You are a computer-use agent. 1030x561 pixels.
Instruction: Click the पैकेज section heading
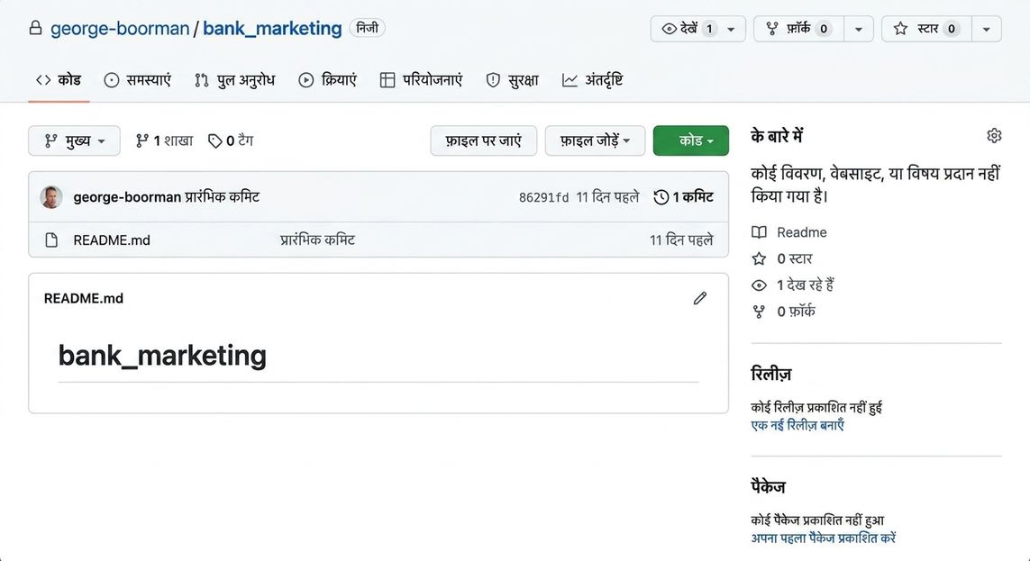point(768,487)
